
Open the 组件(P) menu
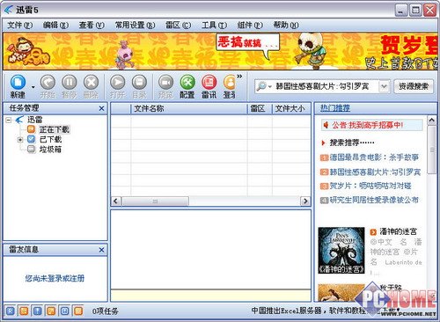click(250, 26)
